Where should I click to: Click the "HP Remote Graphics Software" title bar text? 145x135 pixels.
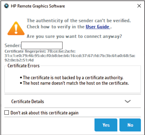[38, 6]
